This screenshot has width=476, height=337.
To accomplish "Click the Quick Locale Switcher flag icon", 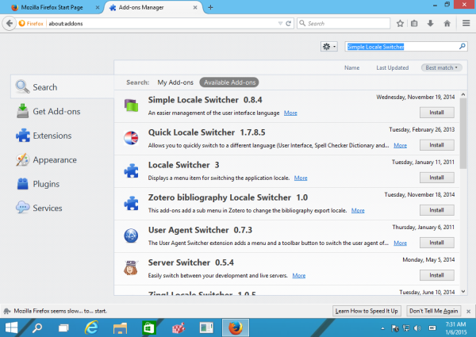I will pyautogui.click(x=131, y=138).
